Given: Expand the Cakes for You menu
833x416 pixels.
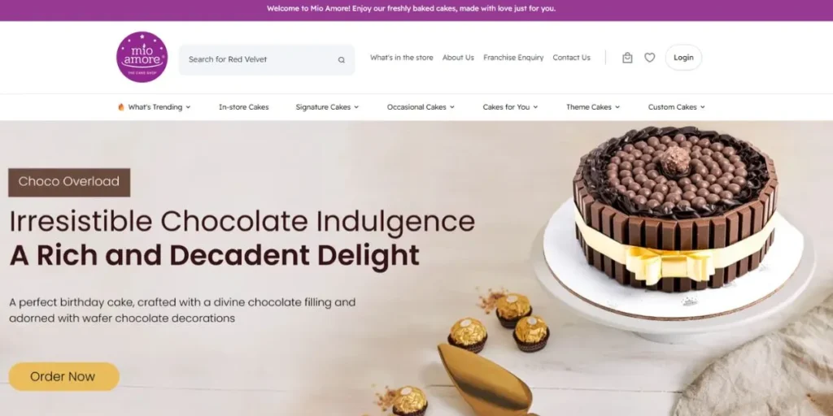Looking at the screenshot, I should coord(510,107).
